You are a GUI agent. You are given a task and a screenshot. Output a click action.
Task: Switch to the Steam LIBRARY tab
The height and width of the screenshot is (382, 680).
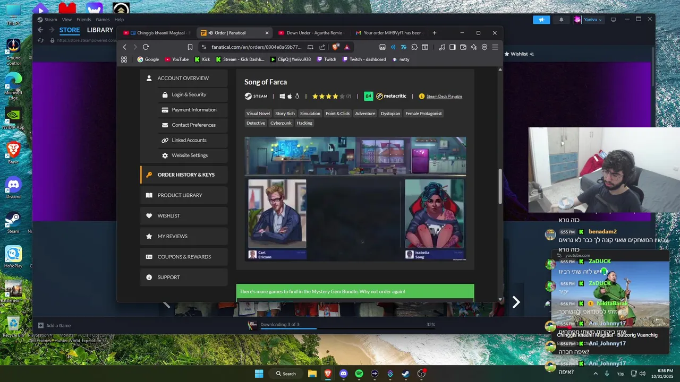coord(100,30)
